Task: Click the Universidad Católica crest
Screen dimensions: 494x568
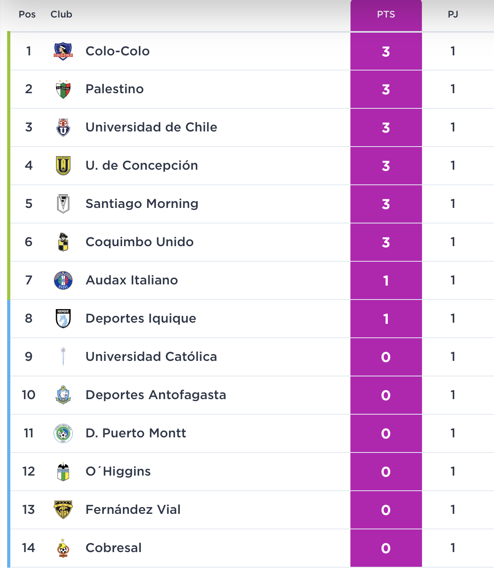Action: (x=63, y=356)
